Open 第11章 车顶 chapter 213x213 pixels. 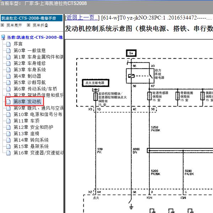coord(27,121)
